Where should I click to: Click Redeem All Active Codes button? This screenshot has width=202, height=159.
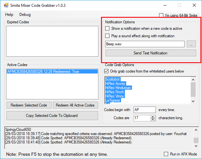[x=75, y=105]
